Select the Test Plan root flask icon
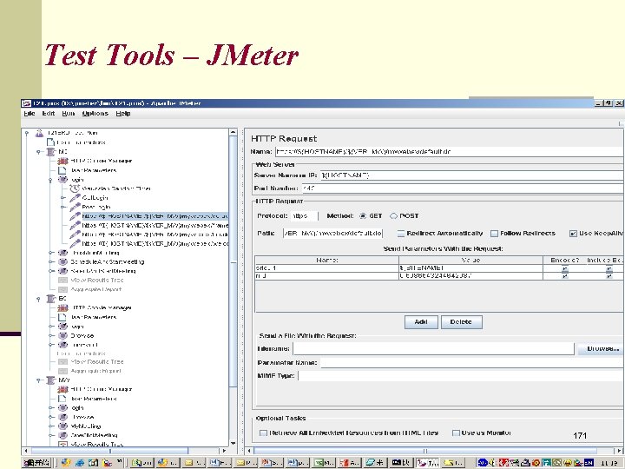 (39, 133)
